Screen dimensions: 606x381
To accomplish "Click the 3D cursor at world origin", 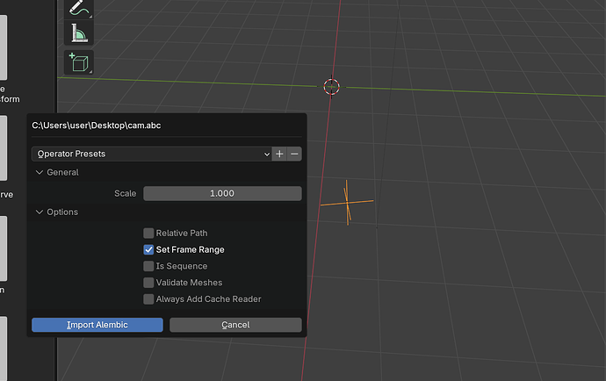I will (332, 87).
